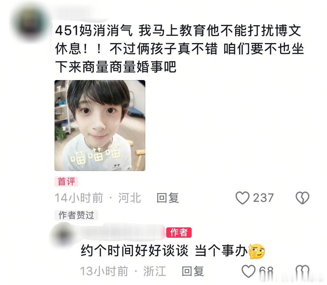Tap the thinking emoji in author's reply
Image resolution: width=327 pixels, height=285 pixels.
pos(256,251)
